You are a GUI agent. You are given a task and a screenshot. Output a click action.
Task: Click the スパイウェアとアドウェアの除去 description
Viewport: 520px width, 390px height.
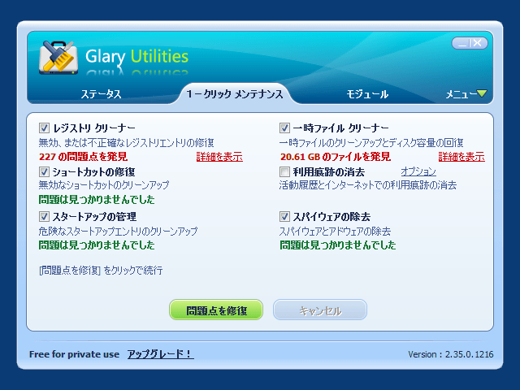[335, 231]
